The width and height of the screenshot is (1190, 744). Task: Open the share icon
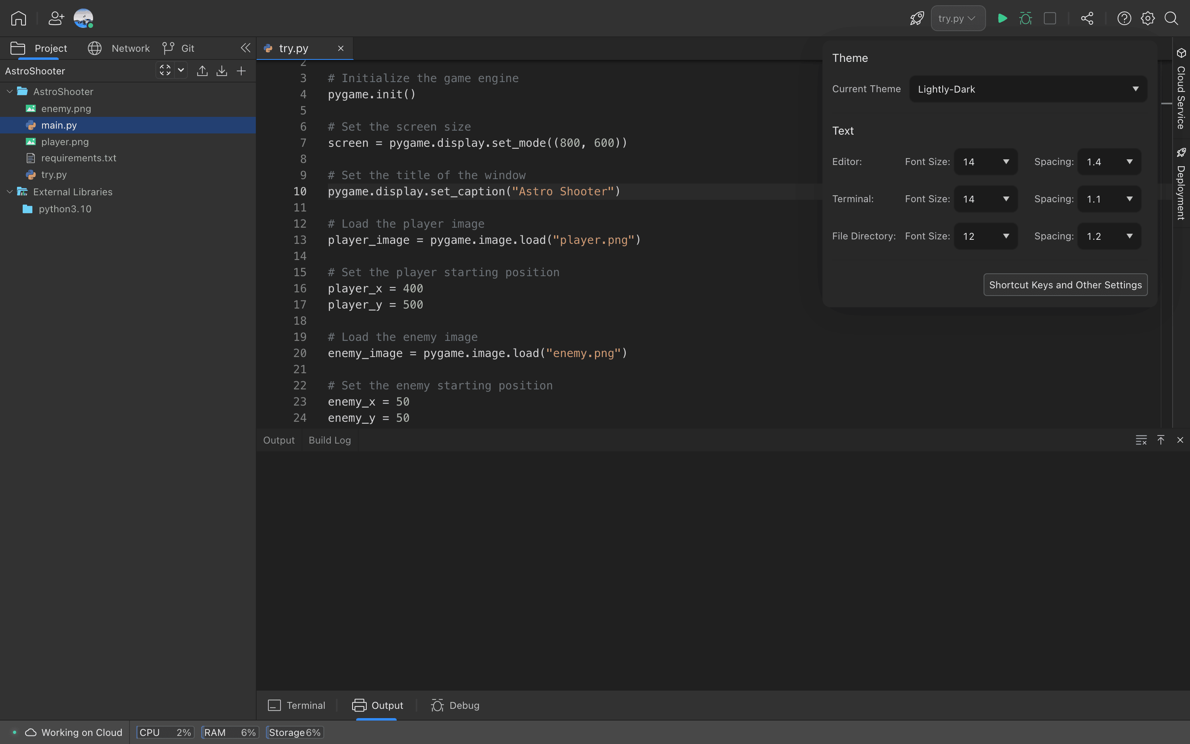1087,18
